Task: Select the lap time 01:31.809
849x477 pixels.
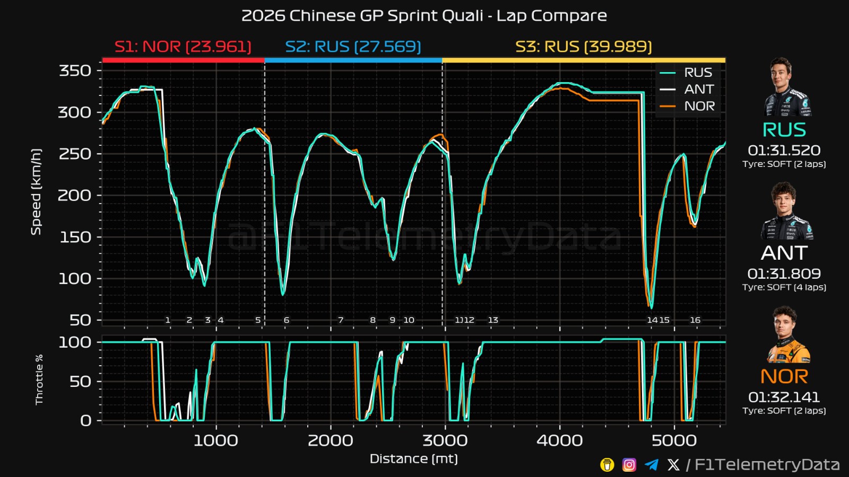Action: 784,274
